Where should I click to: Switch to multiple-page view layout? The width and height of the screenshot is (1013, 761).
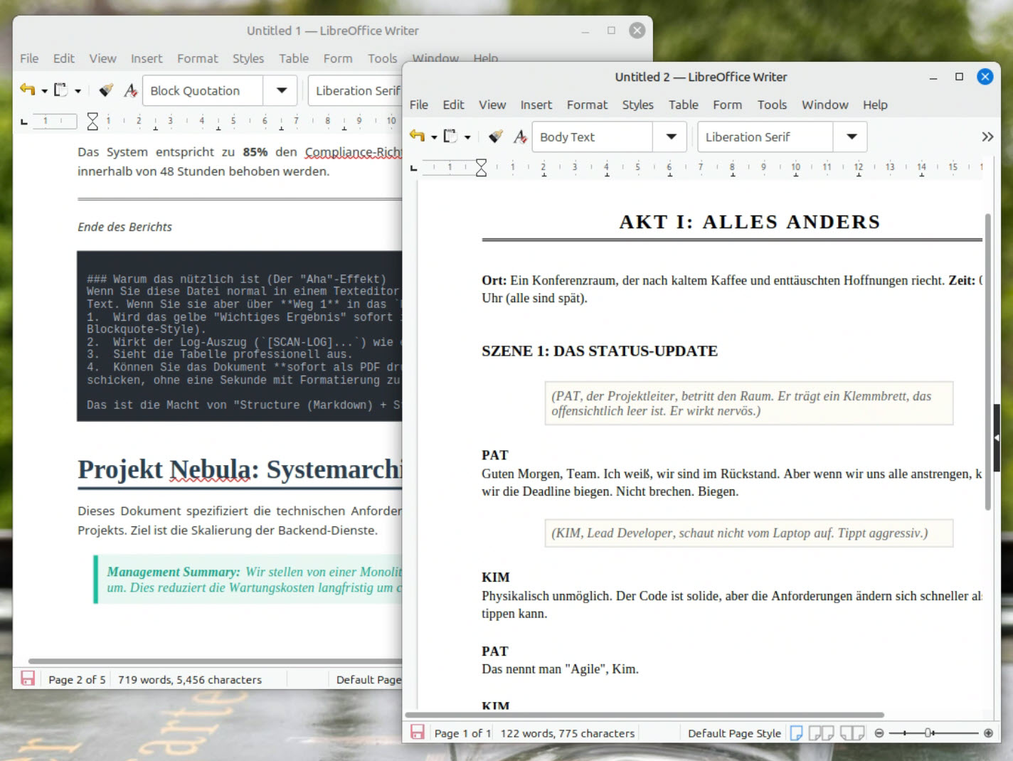[821, 733]
